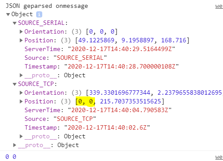Click the JSON geparsed onmessage log text

click(47, 6)
